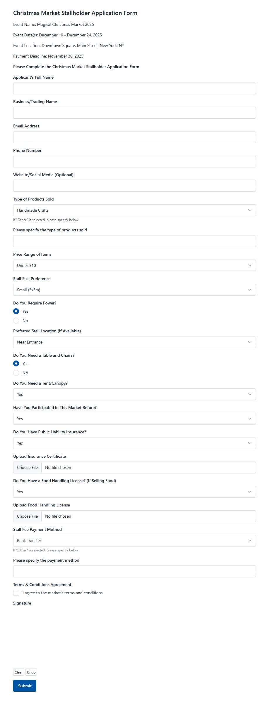Screen dimensions: 265x702
Task: Select the Phone Number input field
Action: click(134, 161)
